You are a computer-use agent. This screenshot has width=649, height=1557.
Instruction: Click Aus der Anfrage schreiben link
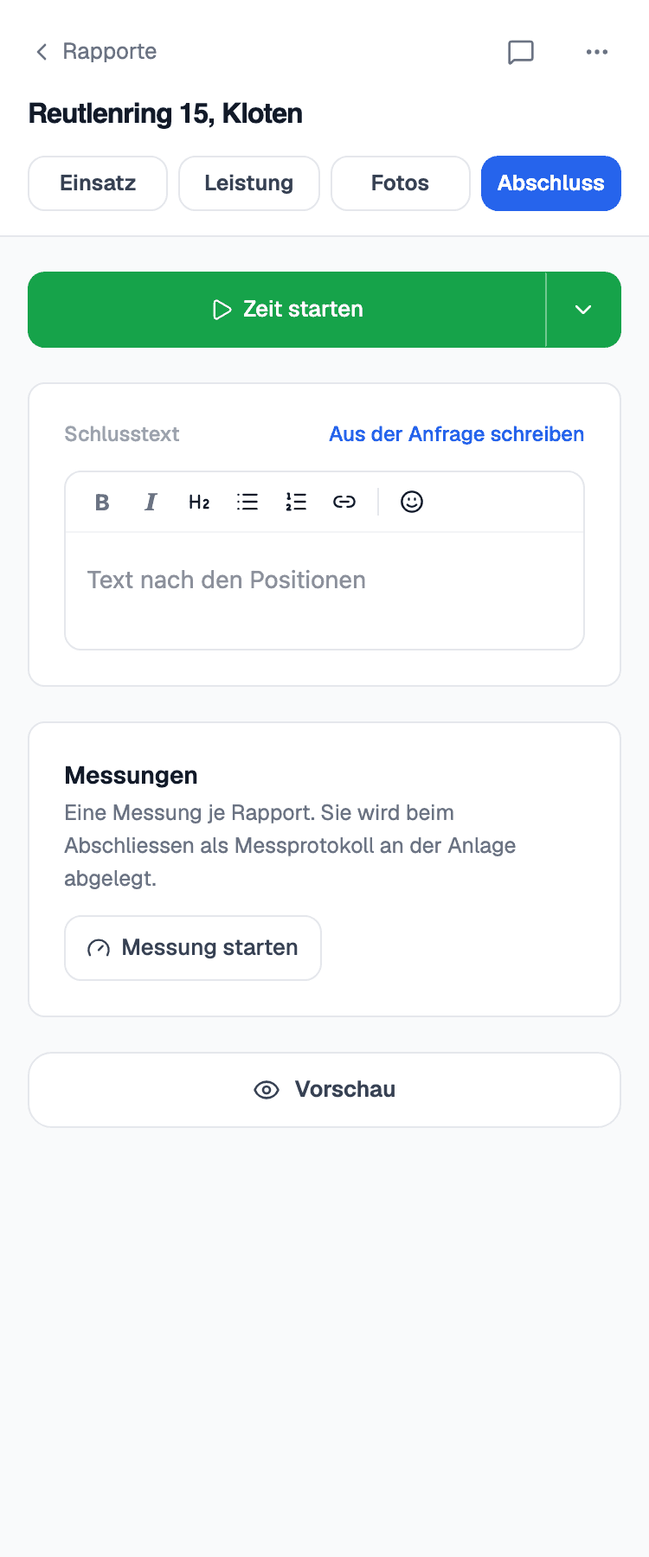pos(457,434)
